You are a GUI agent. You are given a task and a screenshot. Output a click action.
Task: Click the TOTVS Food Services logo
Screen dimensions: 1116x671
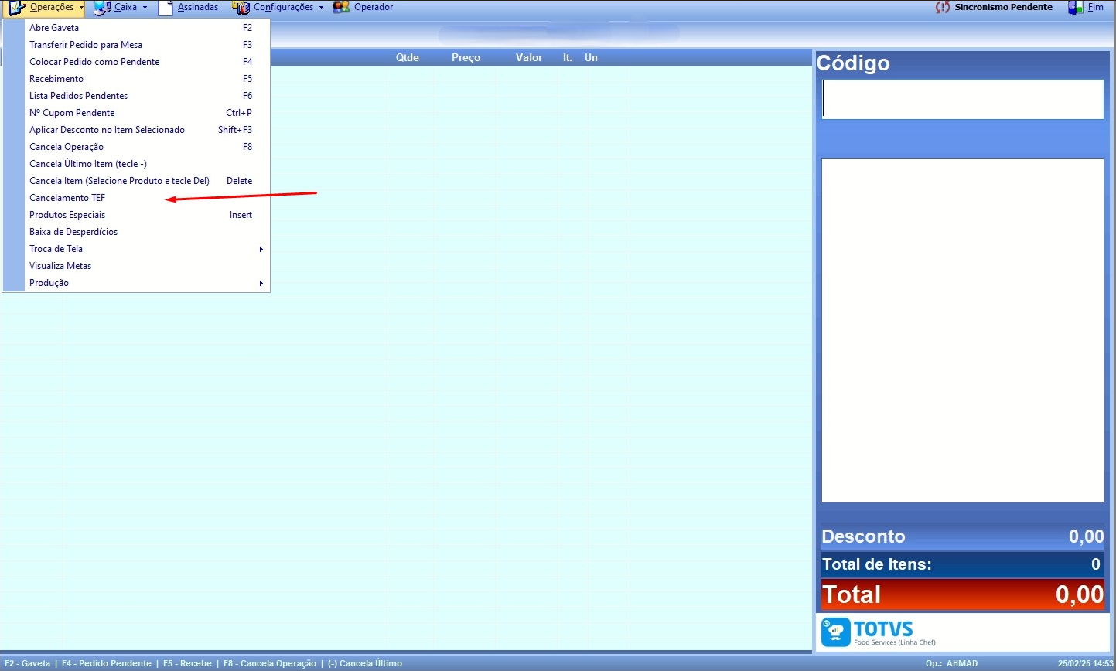tap(879, 632)
